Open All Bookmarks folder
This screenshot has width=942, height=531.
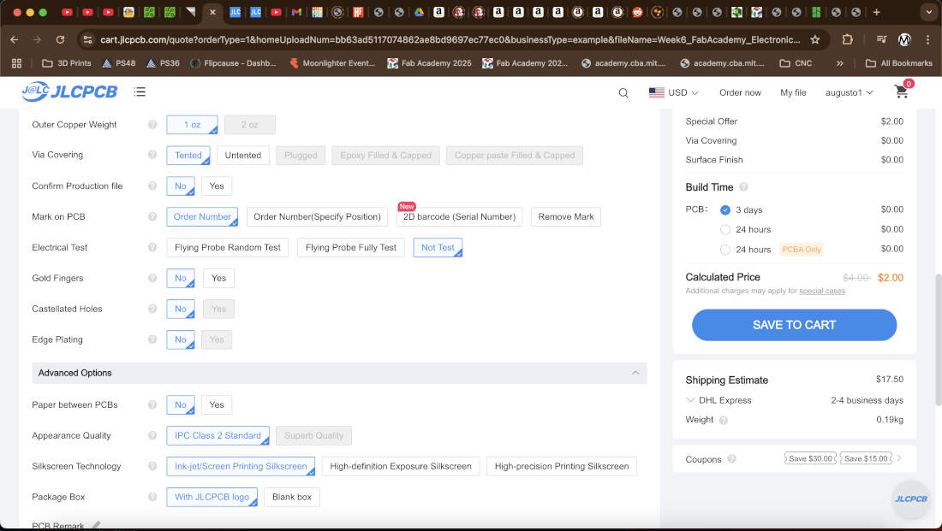click(898, 63)
